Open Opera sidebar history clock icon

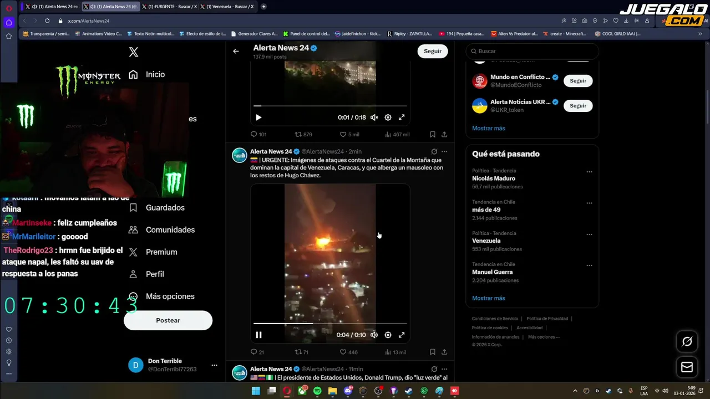(9, 340)
